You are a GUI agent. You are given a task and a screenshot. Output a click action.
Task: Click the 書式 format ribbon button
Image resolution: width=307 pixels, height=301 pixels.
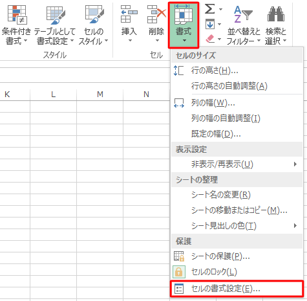point(184,25)
